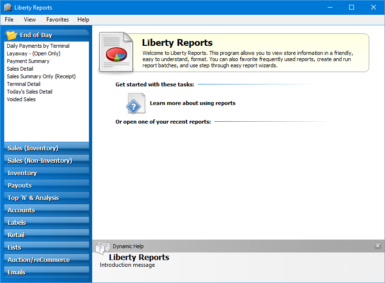Open the Favorites menu
385x283 pixels.
(x=57, y=20)
